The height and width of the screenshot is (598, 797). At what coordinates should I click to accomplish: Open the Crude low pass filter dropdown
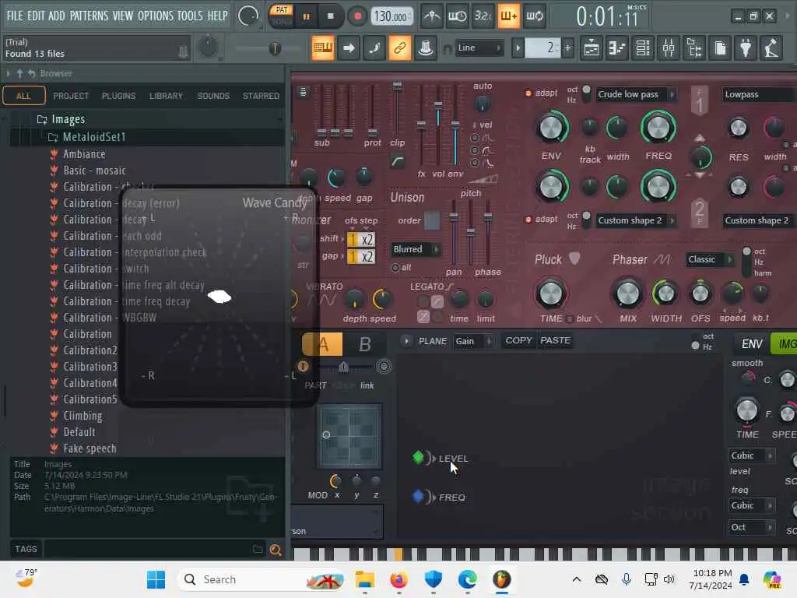tap(635, 94)
